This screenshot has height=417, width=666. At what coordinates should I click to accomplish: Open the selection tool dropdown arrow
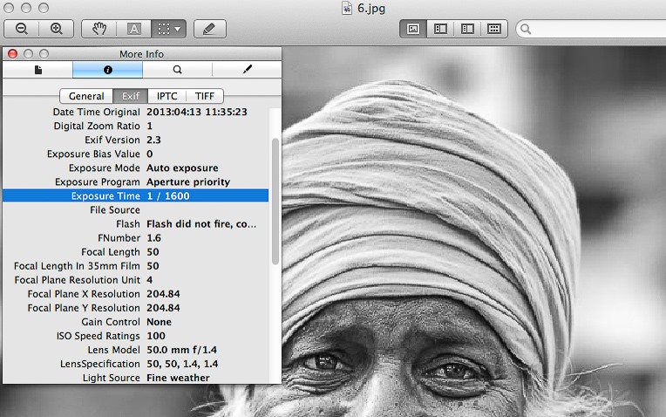178,29
